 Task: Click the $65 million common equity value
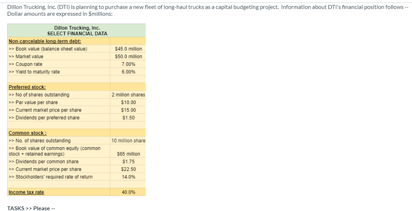coord(128,154)
